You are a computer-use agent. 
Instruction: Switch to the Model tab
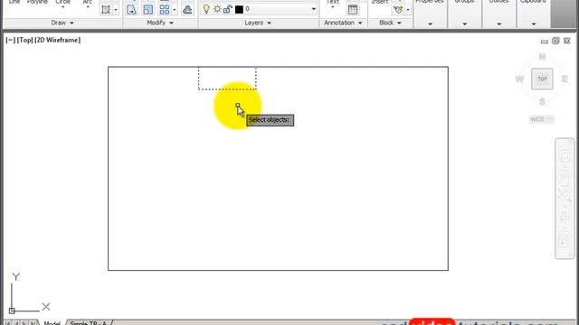(52, 323)
